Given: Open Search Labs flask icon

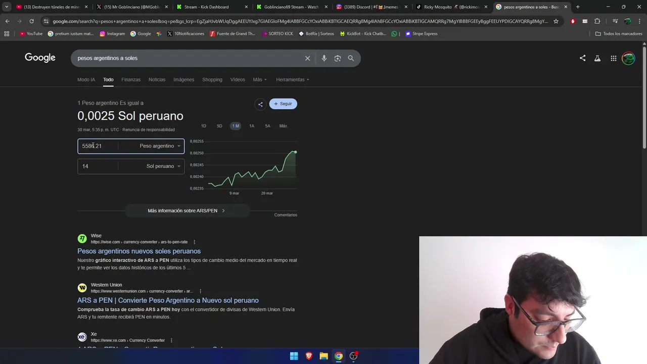Looking at the screenshot, I should [x=597, y=58].
